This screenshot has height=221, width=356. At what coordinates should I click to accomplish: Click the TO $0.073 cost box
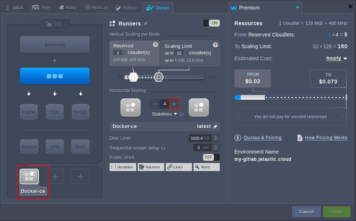328,78
